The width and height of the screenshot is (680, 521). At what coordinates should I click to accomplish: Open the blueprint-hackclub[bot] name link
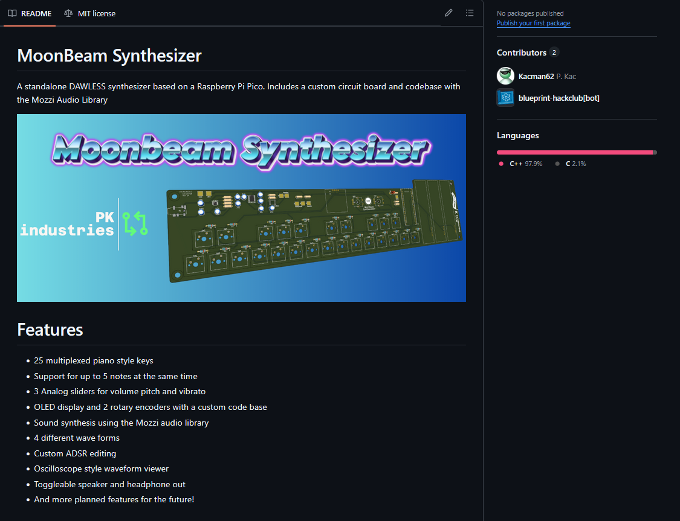(559, 98)
